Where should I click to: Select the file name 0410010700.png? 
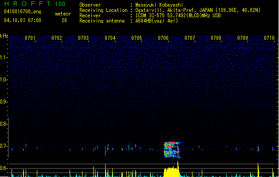[x=23, y=12]
